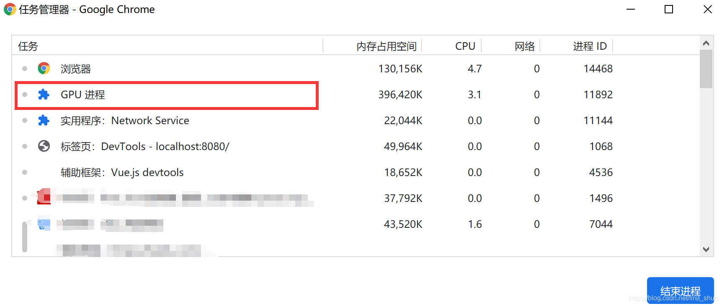Click the scrollbar up arrow
Viewport: 722px width, 306px height.
(x=706, y=43)
